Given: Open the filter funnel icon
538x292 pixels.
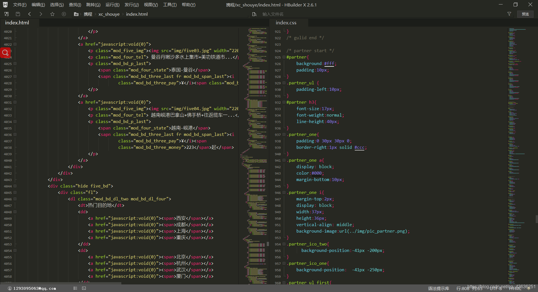Looking at the screenshot, I should [x=509, y=14].
